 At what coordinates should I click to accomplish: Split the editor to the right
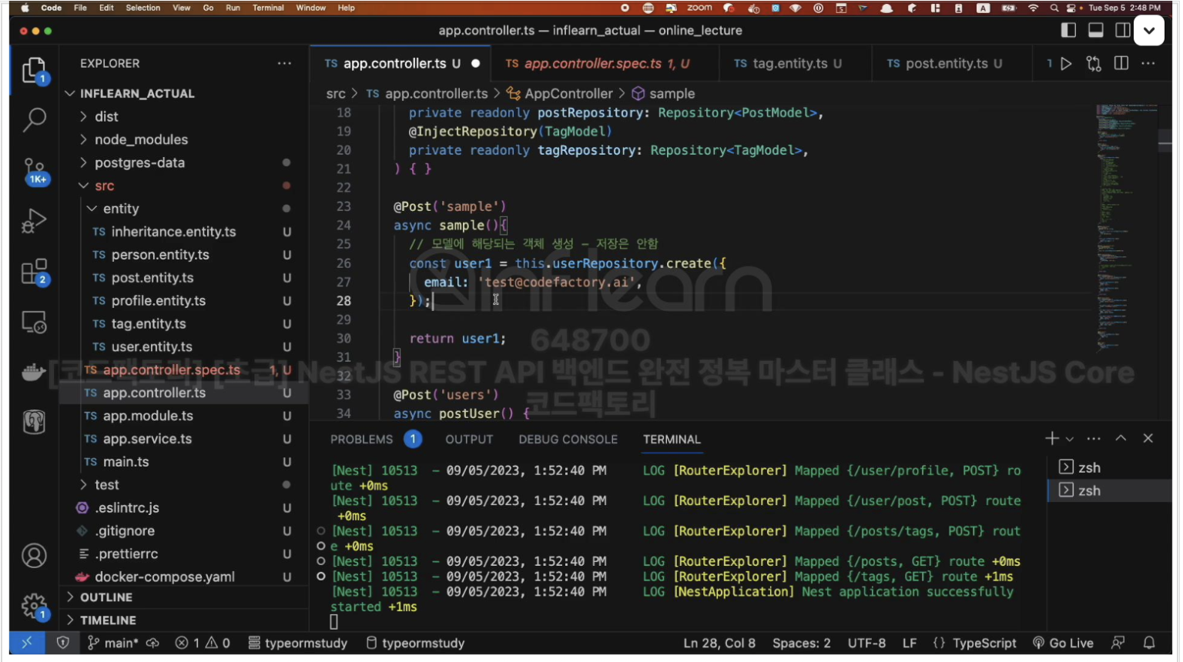pos(1121,64)
